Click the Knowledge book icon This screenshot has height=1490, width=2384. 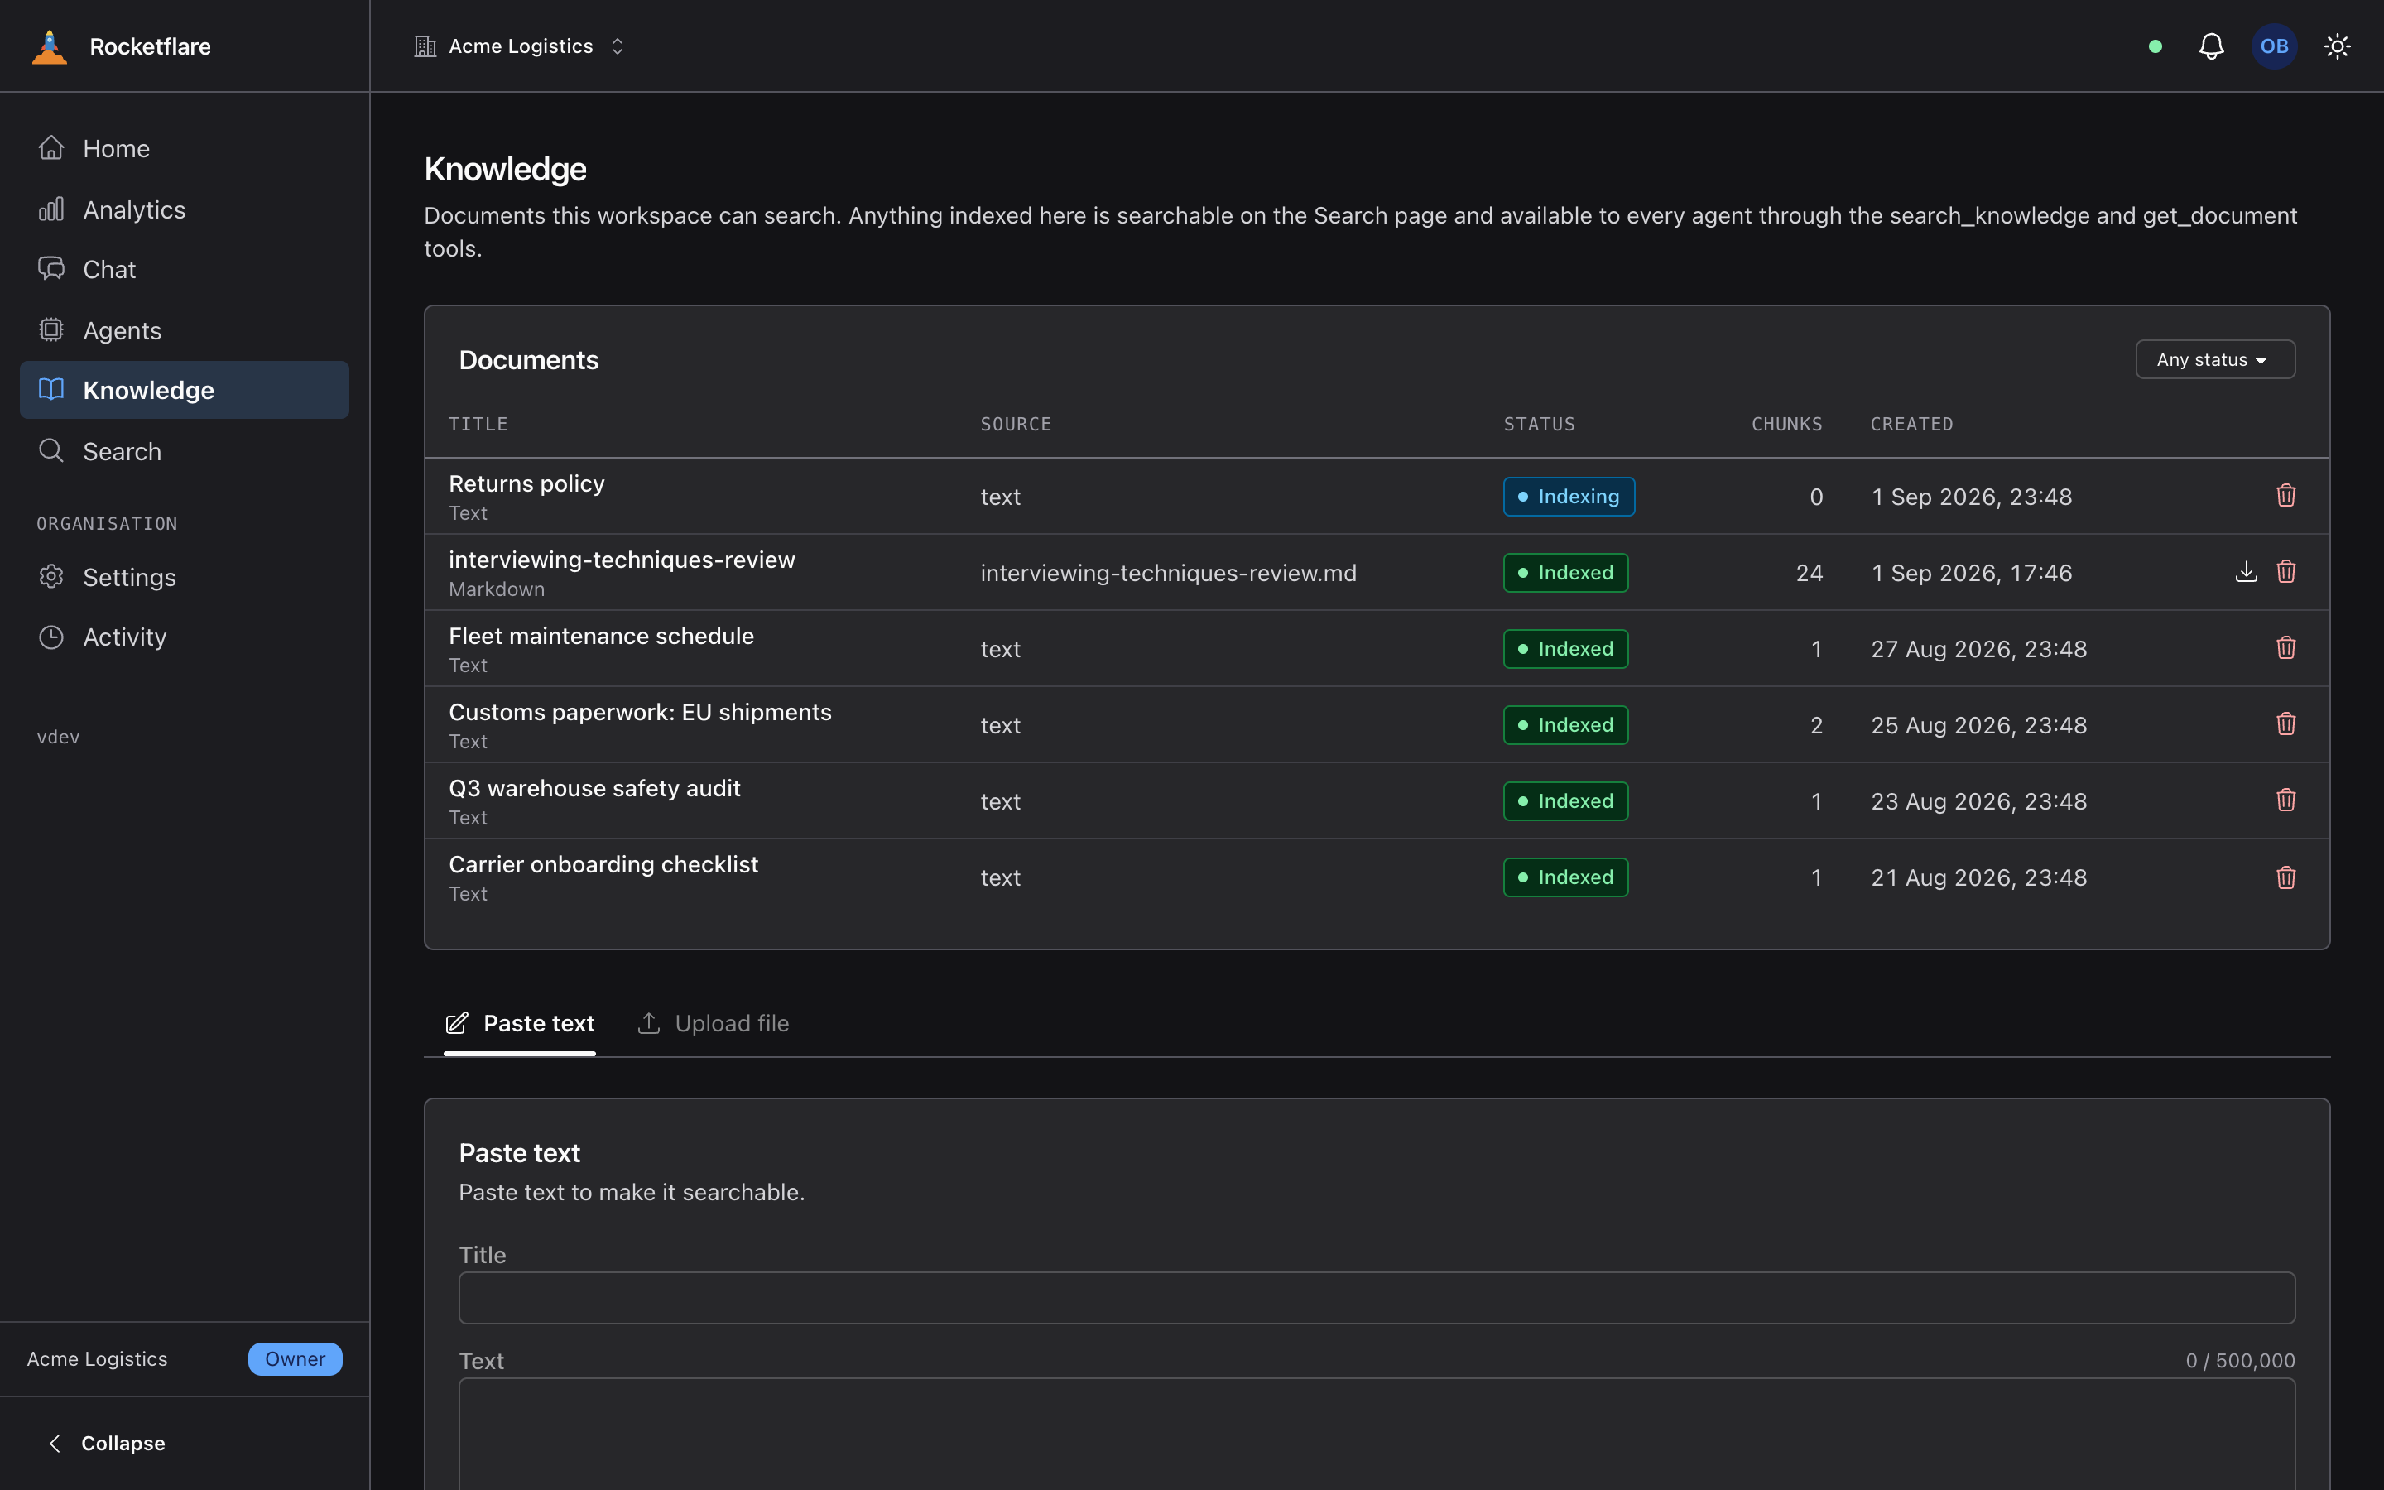(x=51, y=390)
